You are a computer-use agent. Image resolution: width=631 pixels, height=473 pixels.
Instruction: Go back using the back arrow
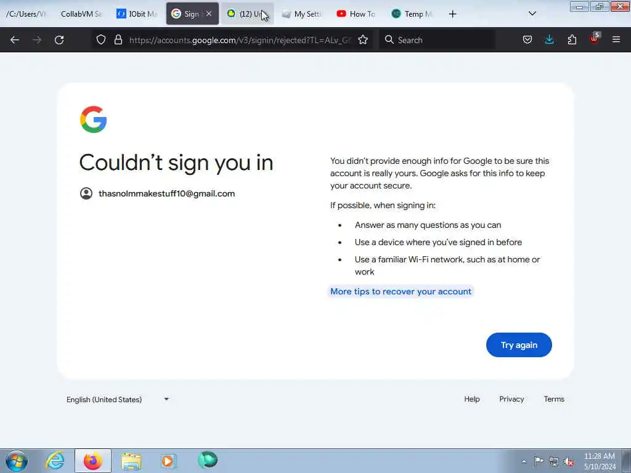[x=15, y=40]
